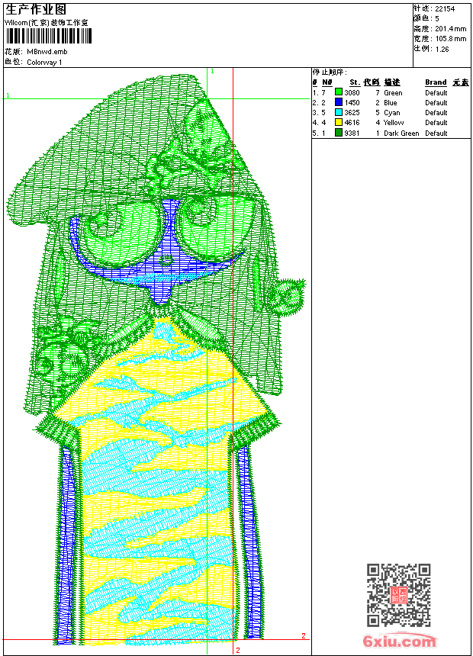
Task: Click stitch count '1450' in the Blue row
Action: [352, 102]
